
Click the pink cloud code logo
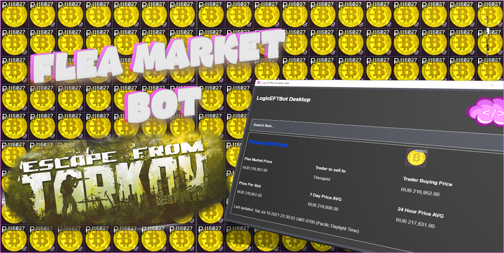pyautogui.click(x=486, y=112)
